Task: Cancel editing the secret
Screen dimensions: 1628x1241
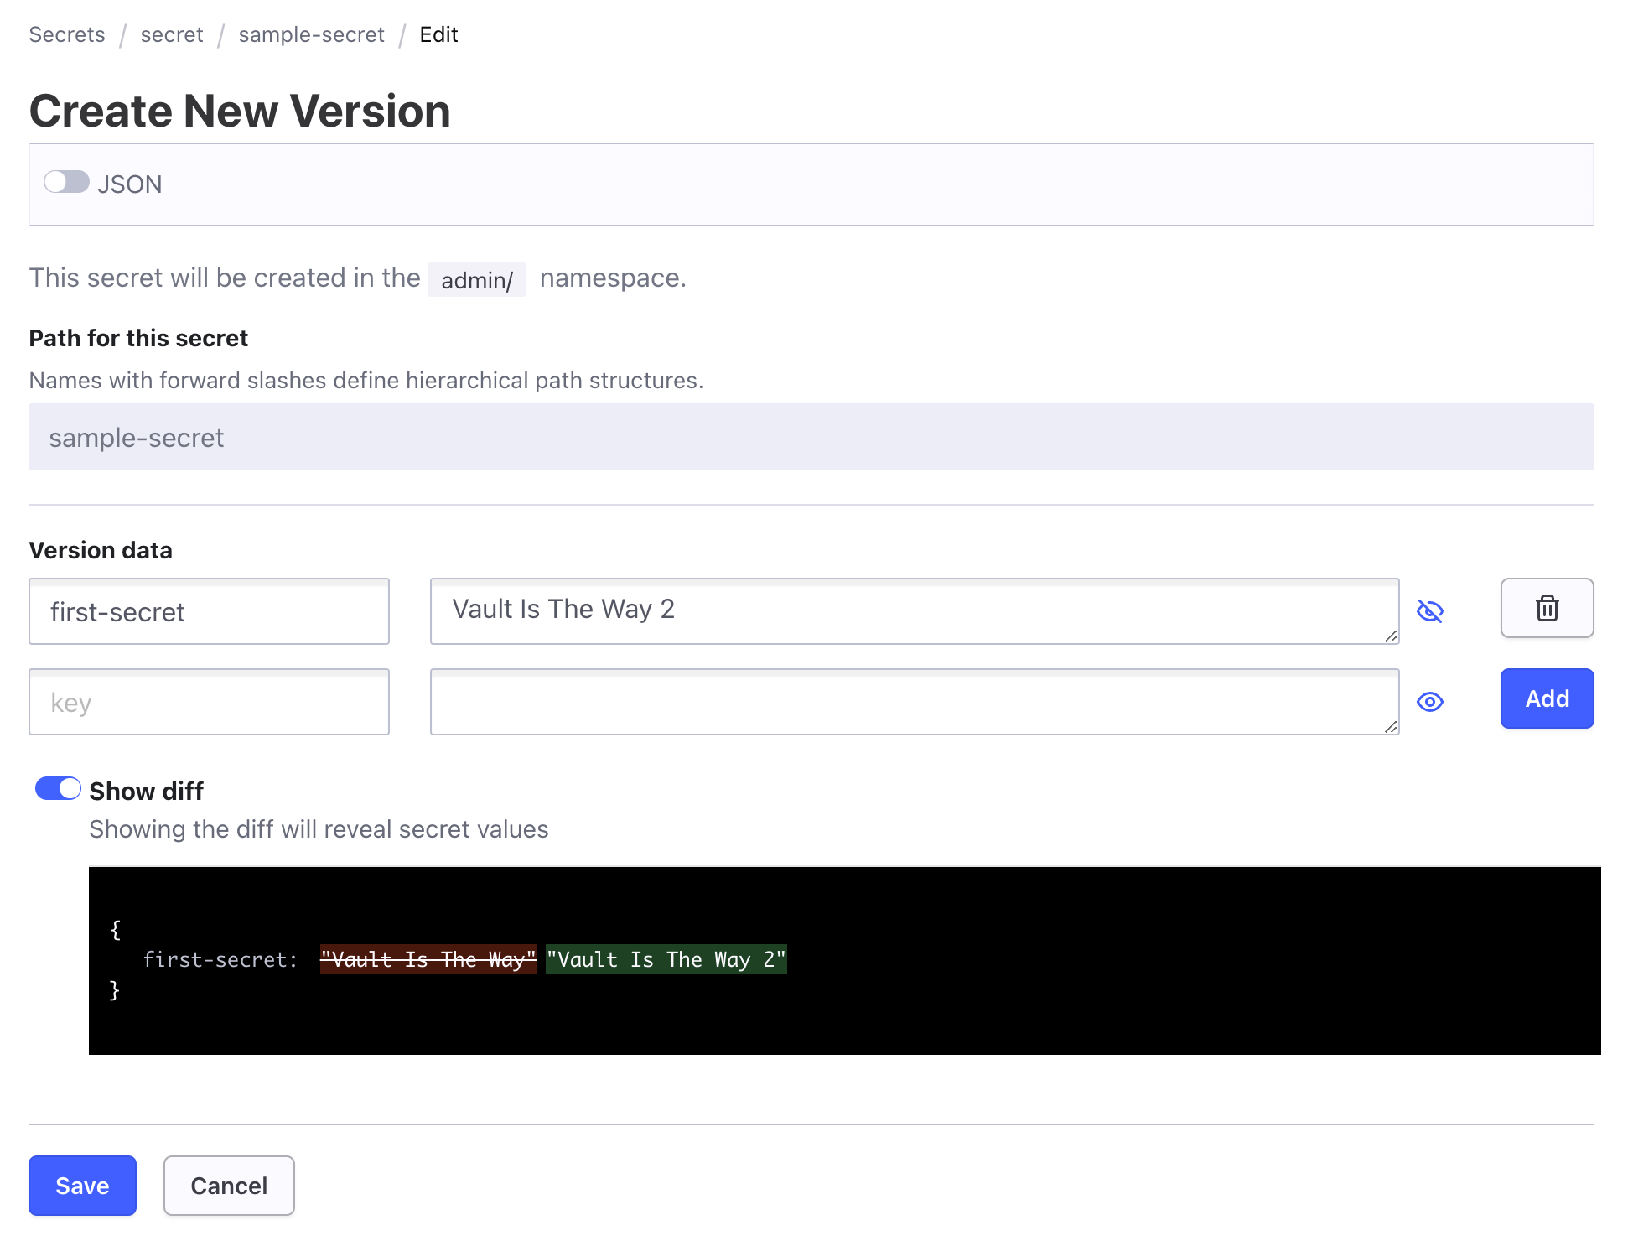Action: click(229, 1185)
